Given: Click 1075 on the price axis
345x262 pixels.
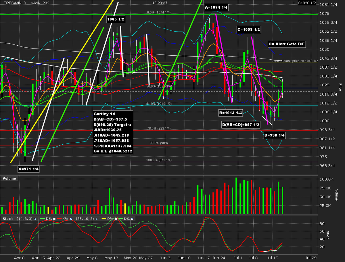Looking at the screenshot, I should (324, 13).
